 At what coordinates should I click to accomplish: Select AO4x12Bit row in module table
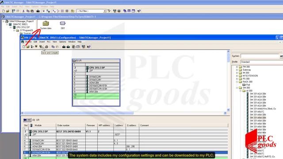(x=126, y=147)
